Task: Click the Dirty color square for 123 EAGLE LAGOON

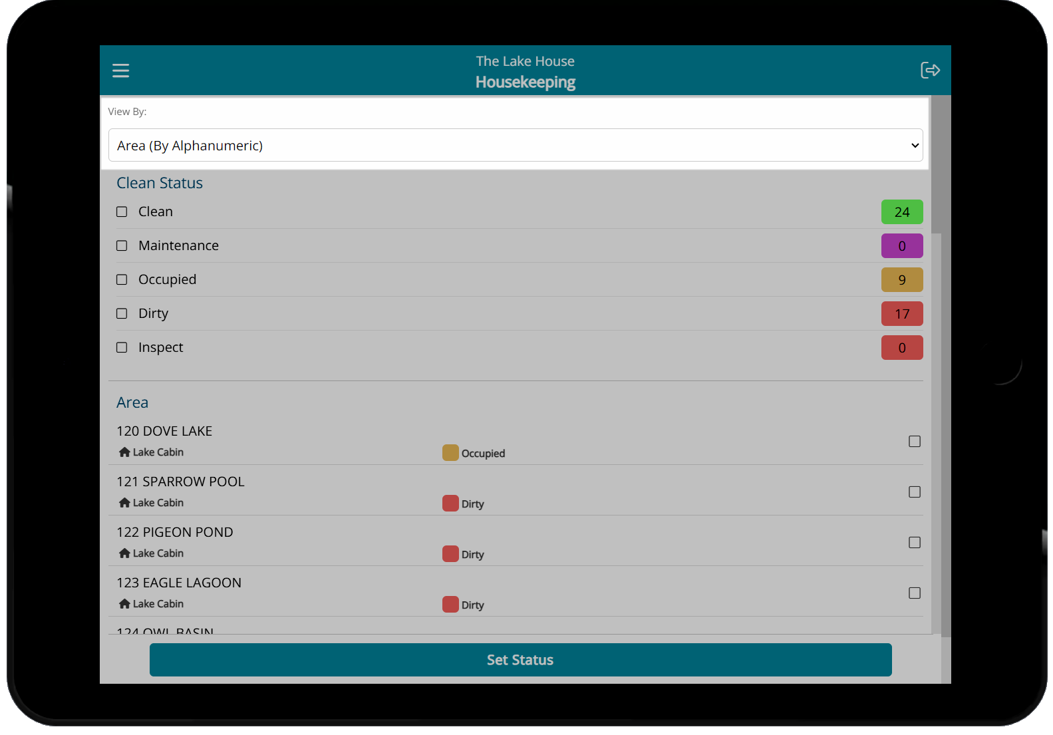Action: 450,605
